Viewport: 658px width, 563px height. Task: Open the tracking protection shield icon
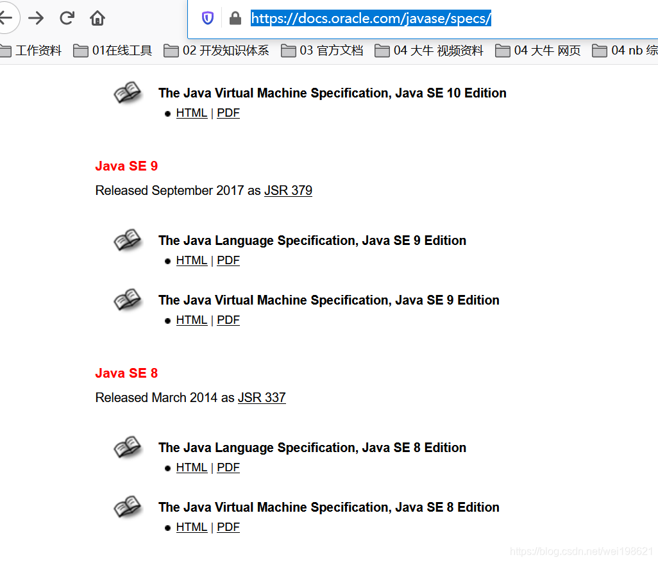point(208,18)
